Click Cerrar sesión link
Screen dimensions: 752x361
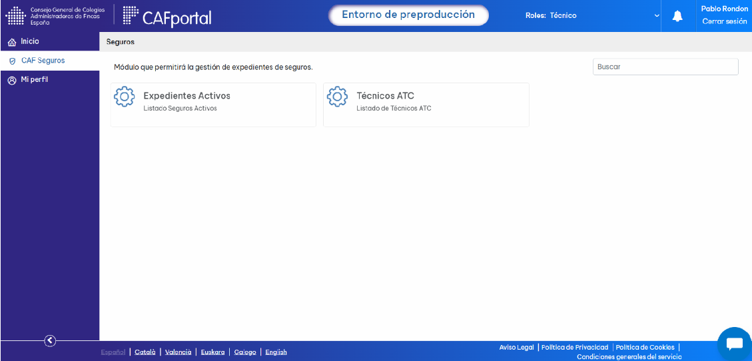[x=725, y=21]
